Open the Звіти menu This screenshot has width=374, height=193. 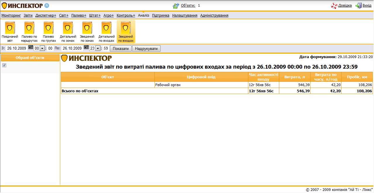pos(28,15)
